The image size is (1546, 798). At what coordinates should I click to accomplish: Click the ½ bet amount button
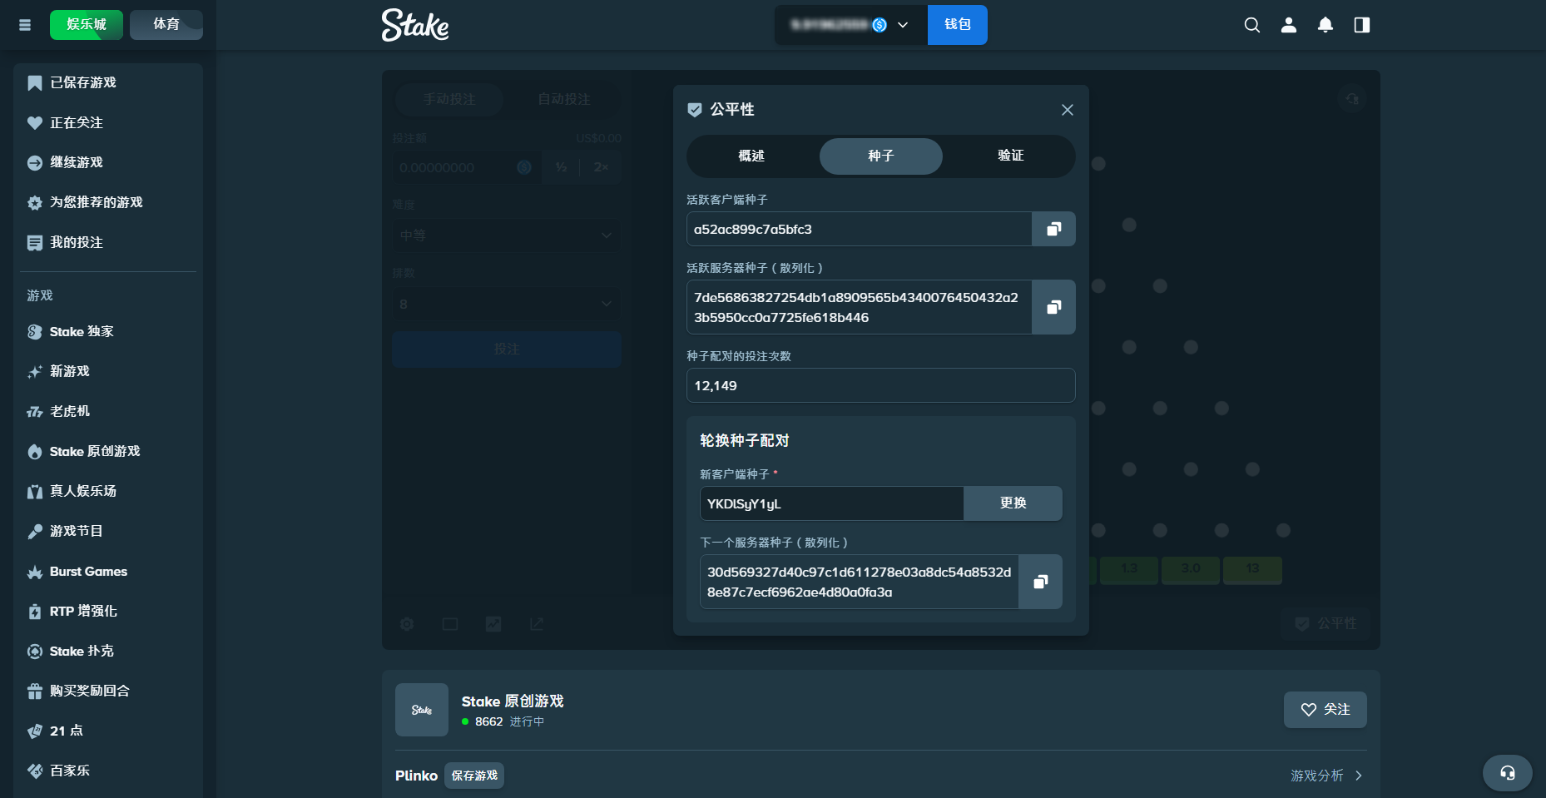coord(562,168)
